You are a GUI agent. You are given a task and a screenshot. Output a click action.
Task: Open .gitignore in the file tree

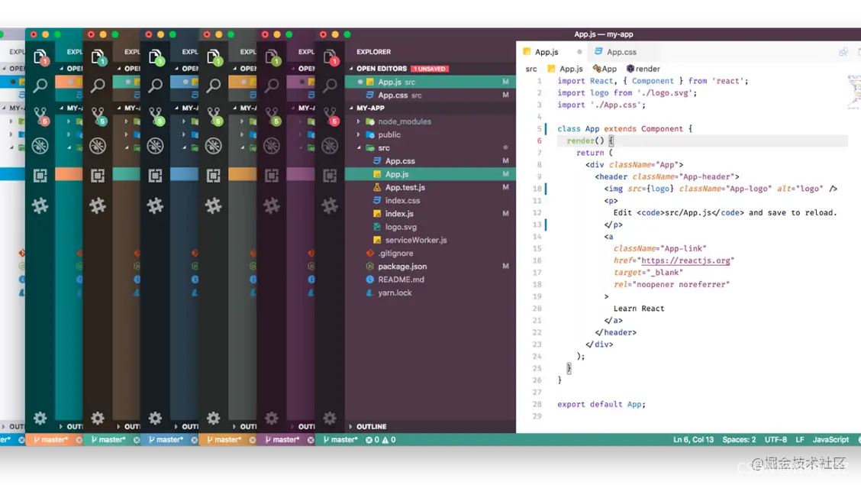(x=430, y=254)
